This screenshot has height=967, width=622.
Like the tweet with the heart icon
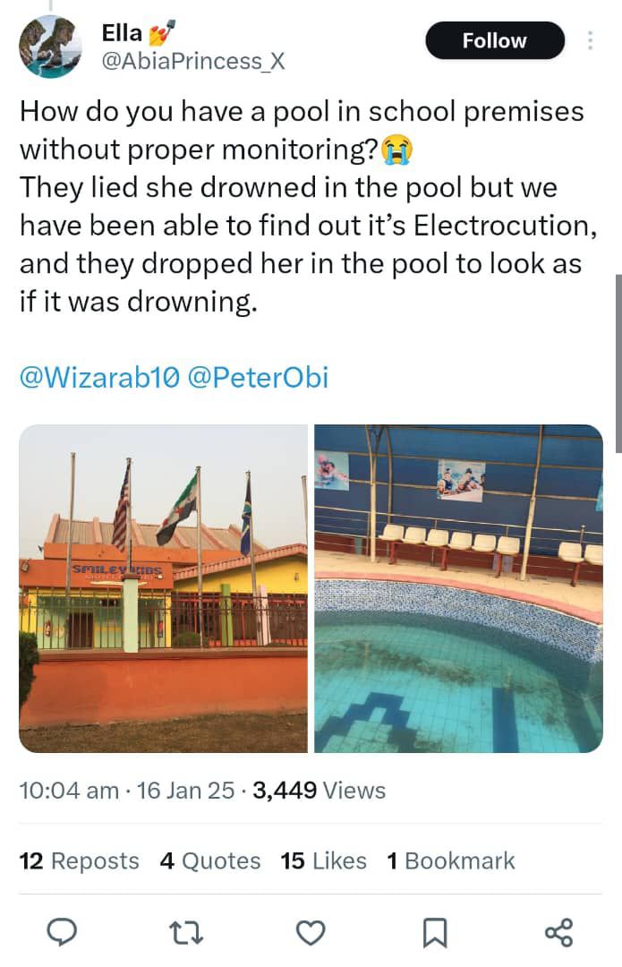point(310,933)
